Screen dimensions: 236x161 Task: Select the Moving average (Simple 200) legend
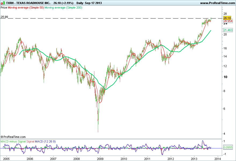pos(63,8)
